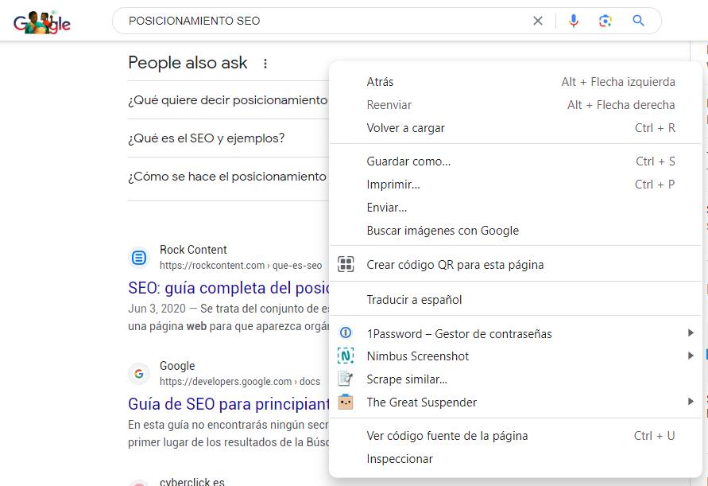This screenshot has width=708, height=486.
Task: Expand question "¿Qué es el SEO y ejemplos?"
Action: click(x=207, y=138)
